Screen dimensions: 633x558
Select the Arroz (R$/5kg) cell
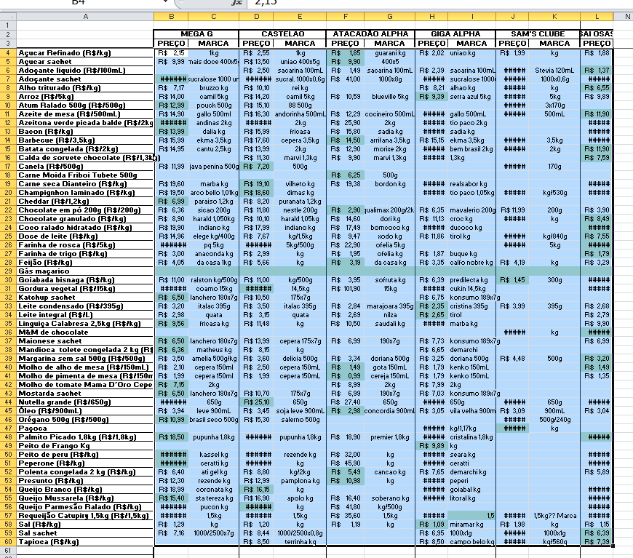click(x=85, y=97)
